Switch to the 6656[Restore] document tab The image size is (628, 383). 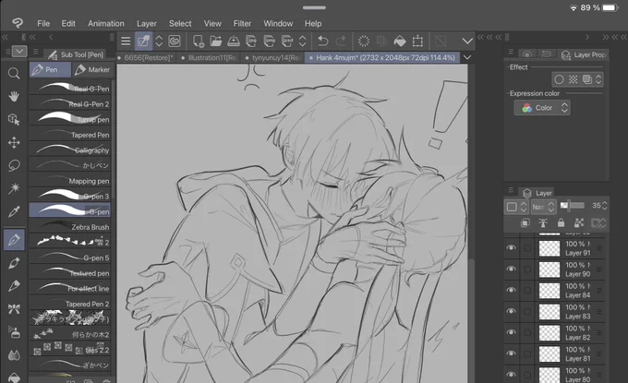(146, 57)
